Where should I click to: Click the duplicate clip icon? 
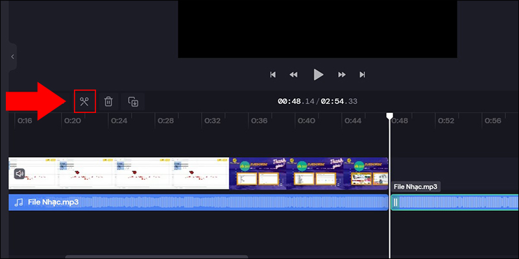[133, 101]
